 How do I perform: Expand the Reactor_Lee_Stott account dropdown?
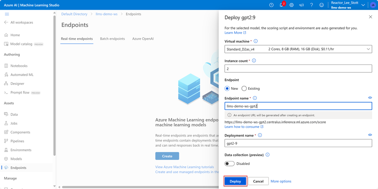pos(363,5)
